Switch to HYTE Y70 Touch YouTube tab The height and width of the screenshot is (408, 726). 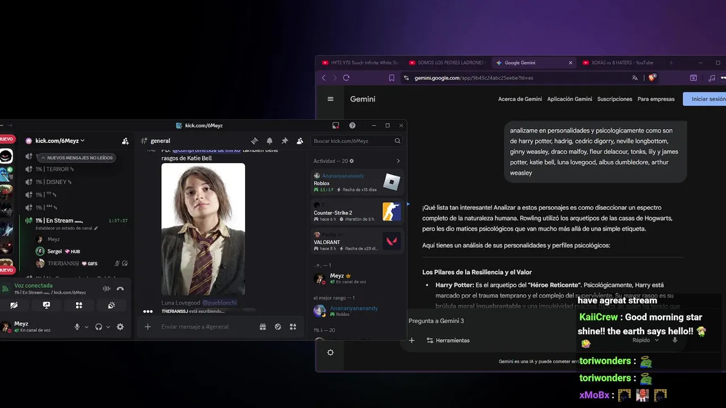click(x=361, y=63)
